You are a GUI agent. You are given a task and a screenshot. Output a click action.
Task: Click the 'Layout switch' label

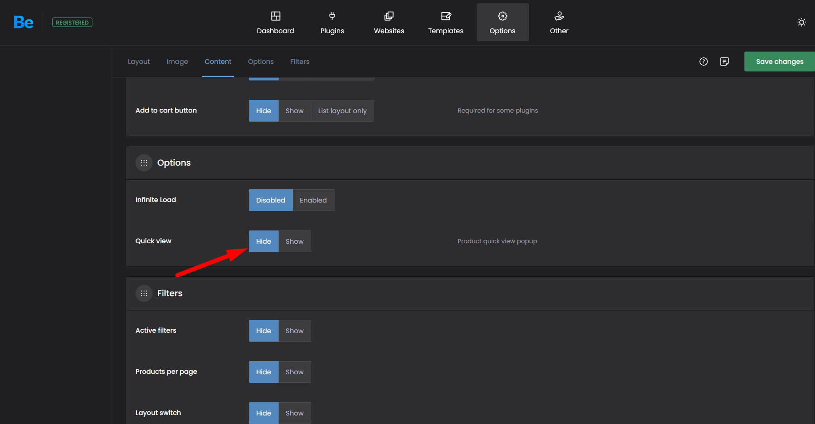click(158, 413)
